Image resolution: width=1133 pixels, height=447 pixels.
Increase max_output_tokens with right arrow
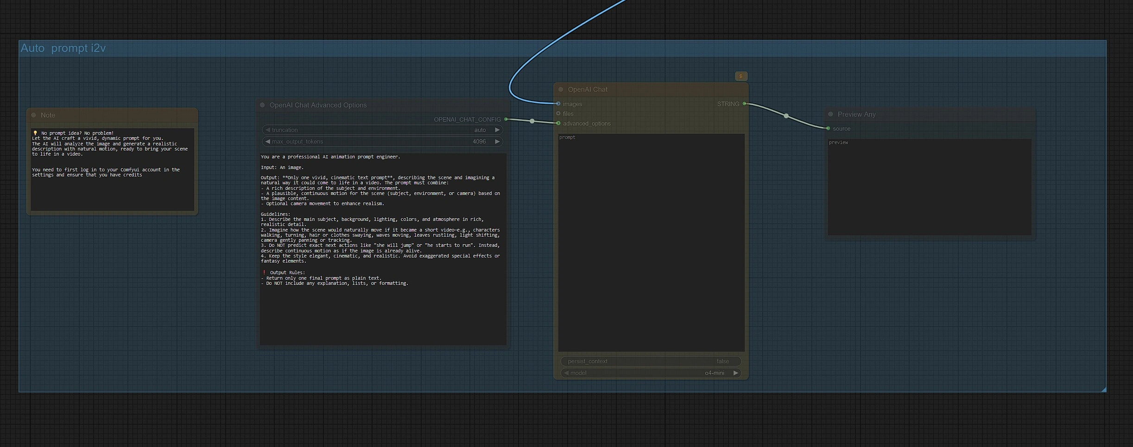497,142
